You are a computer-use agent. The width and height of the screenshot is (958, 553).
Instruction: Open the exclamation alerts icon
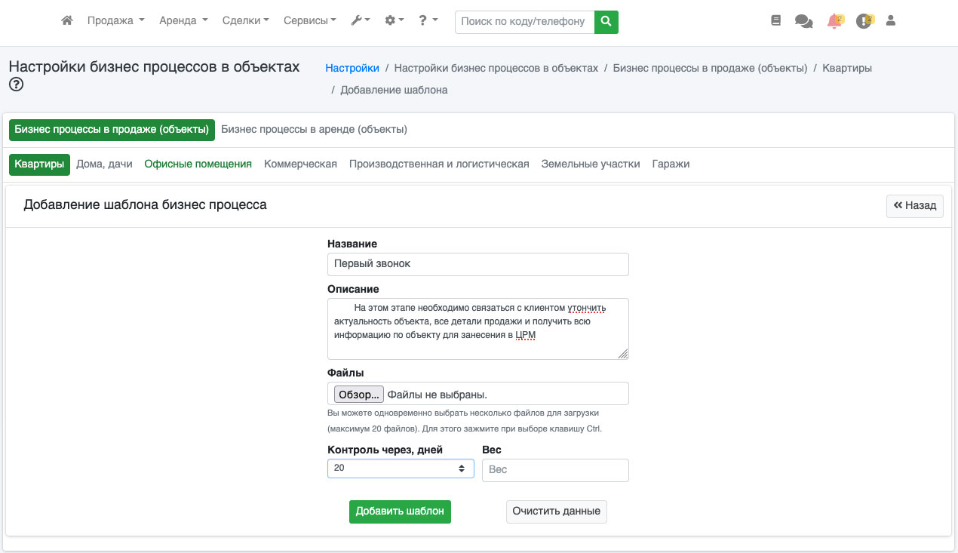pos(864,21)
